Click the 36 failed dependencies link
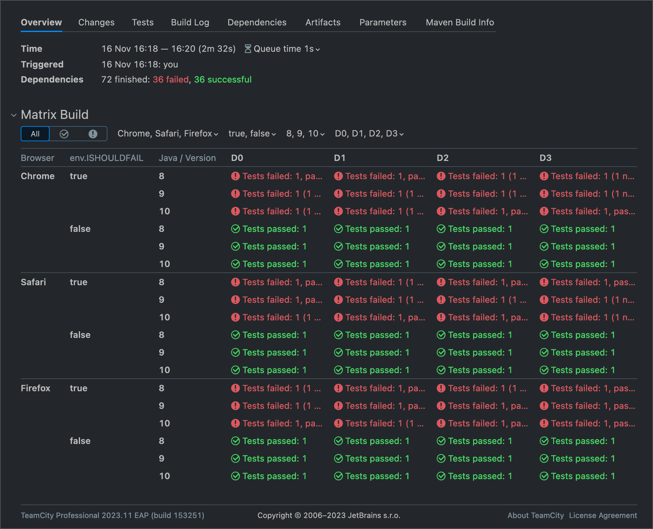The image size is (653, 529). coord(170,80)
